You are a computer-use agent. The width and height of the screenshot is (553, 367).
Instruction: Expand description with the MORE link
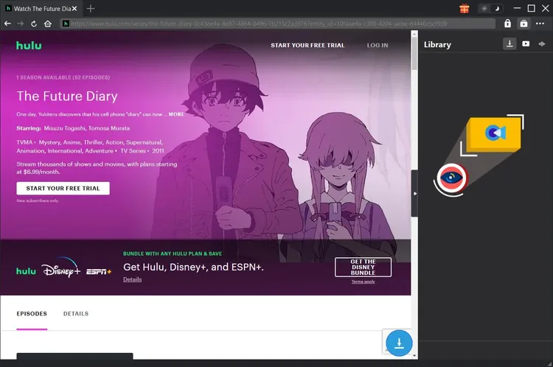pyautogui.click(x=176, y=114)
